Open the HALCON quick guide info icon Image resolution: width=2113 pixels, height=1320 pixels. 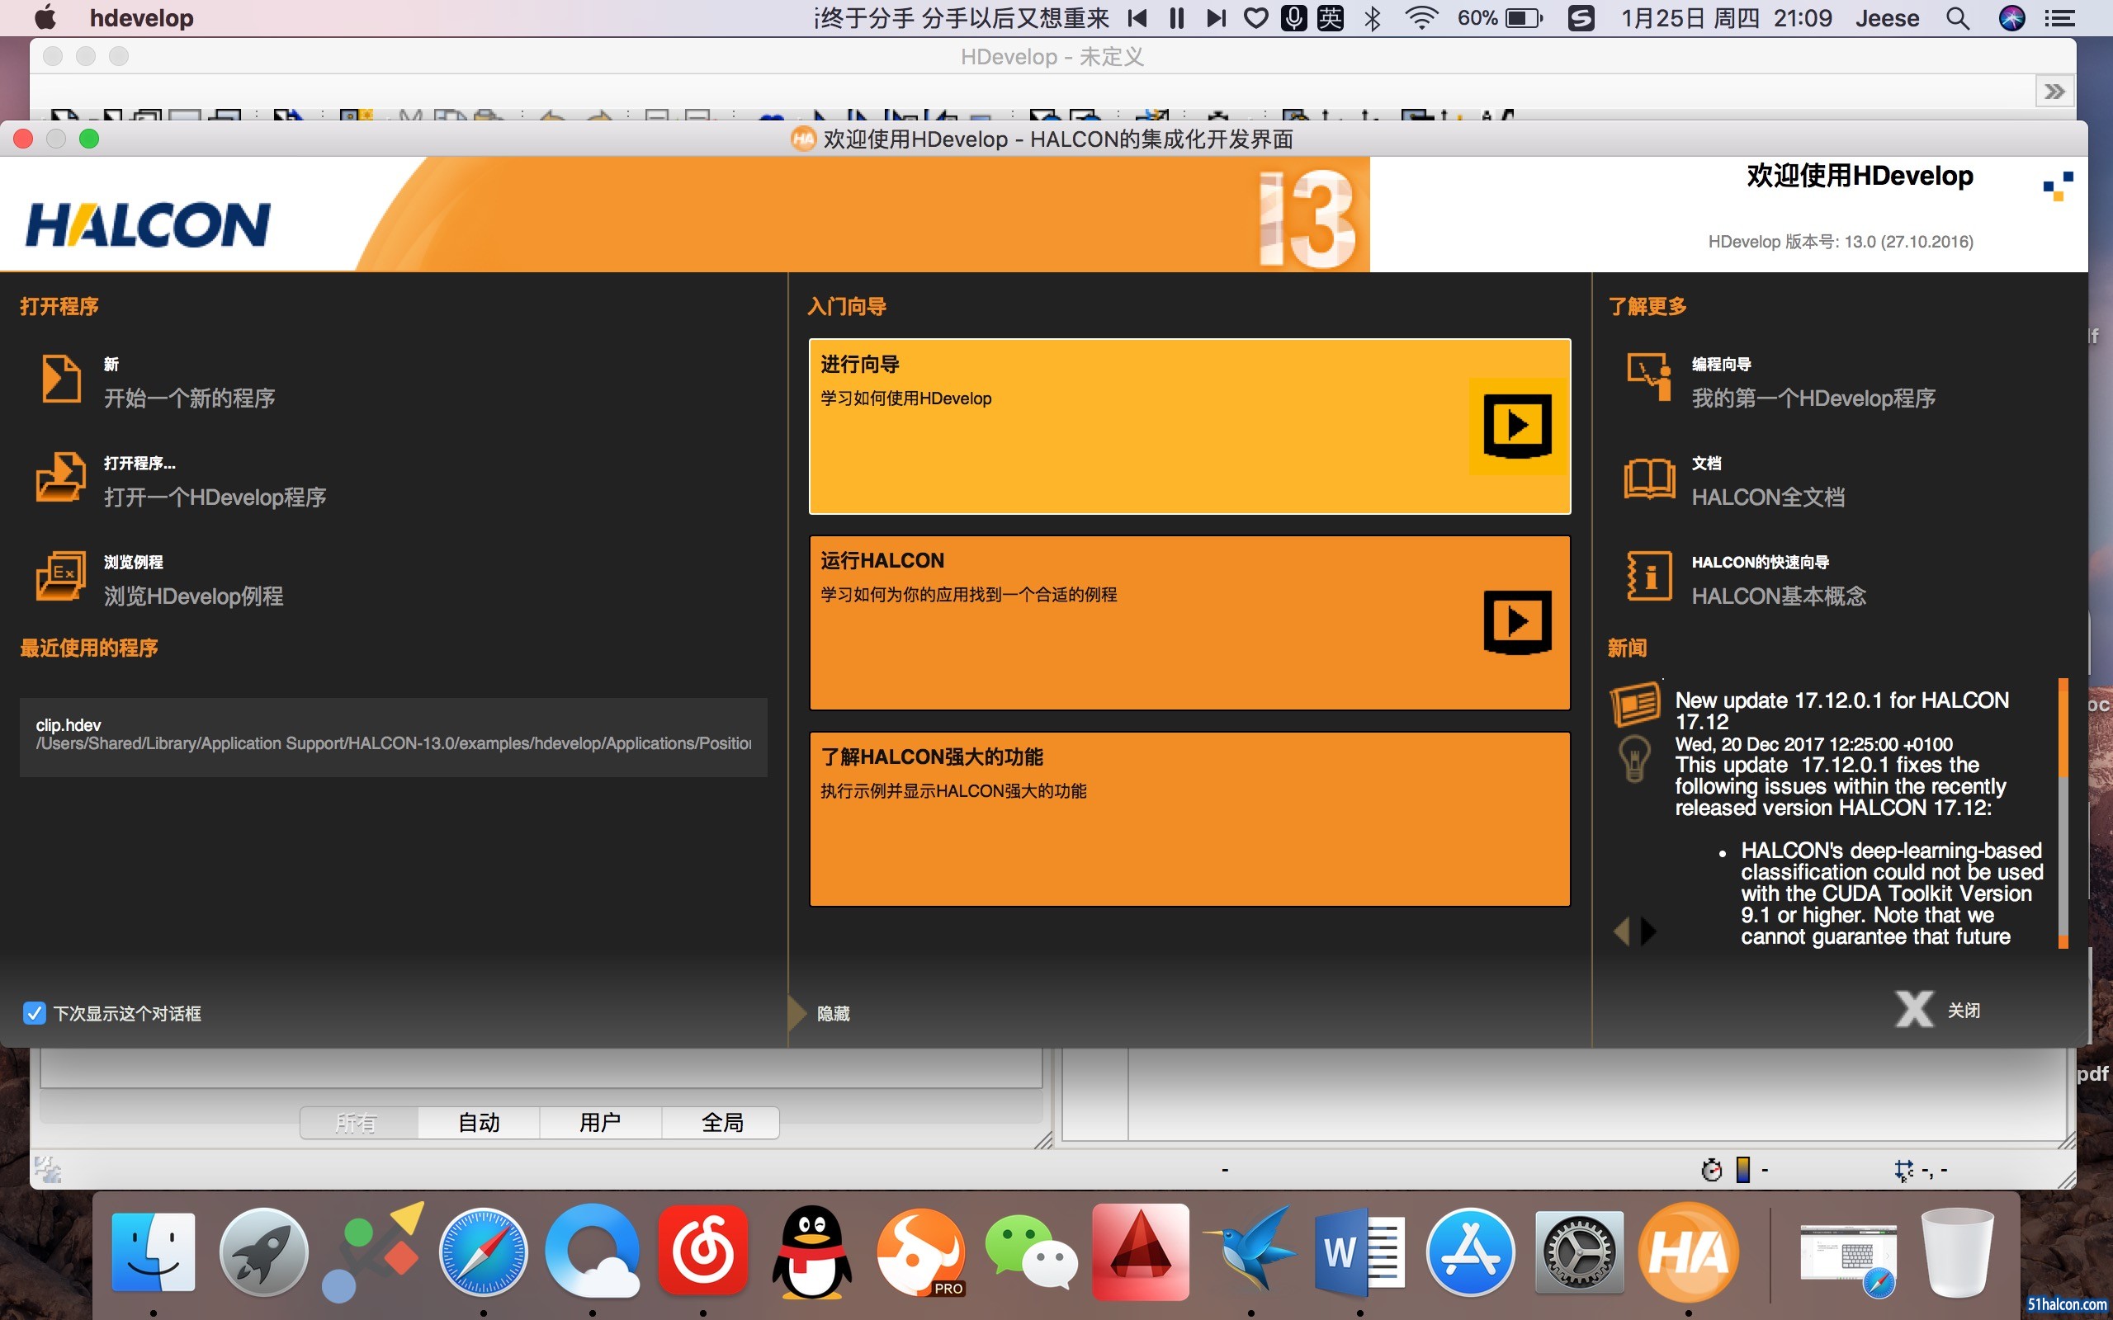coord(1648,576)
